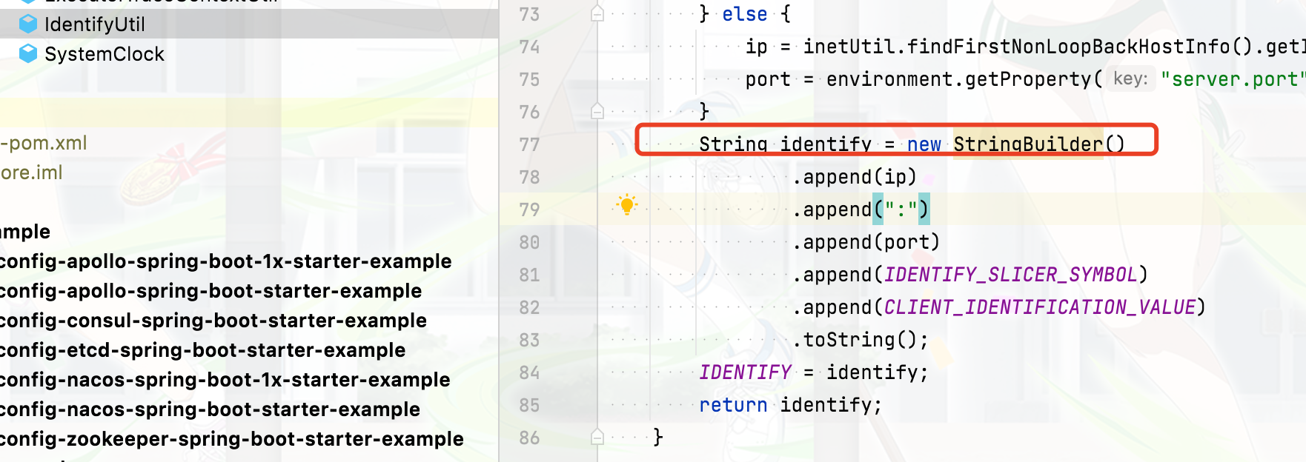The width and height of the screenshot is (1306, 462).
Task: Select SystemClock in the project tree
Action: [x=105, y=54]
